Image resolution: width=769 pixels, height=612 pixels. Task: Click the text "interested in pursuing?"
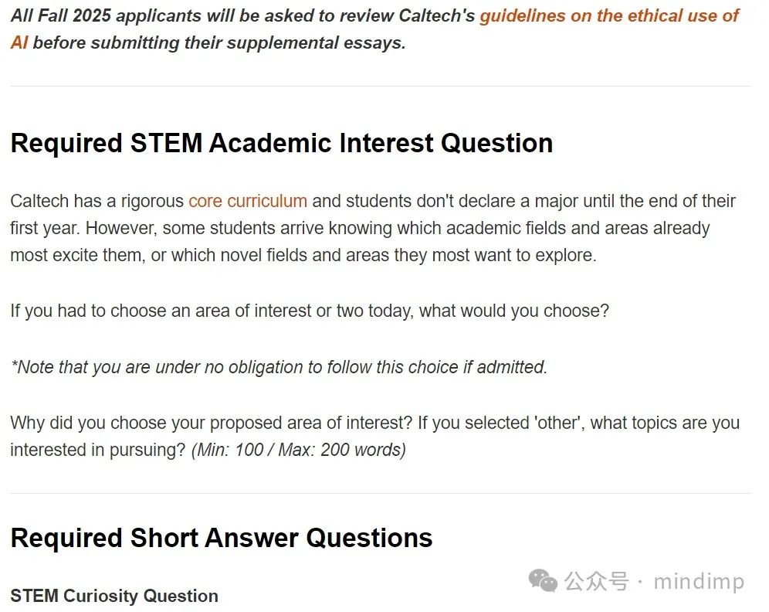pos(98,450)
